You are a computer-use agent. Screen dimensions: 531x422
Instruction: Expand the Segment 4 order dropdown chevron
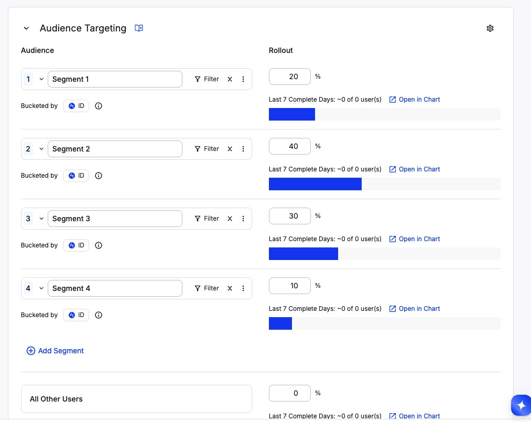click(41, 288)
